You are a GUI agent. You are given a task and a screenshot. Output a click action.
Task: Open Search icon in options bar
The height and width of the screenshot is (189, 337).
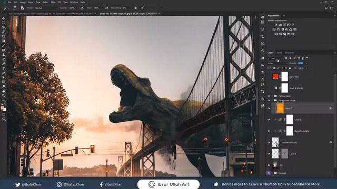coord(326,8)
